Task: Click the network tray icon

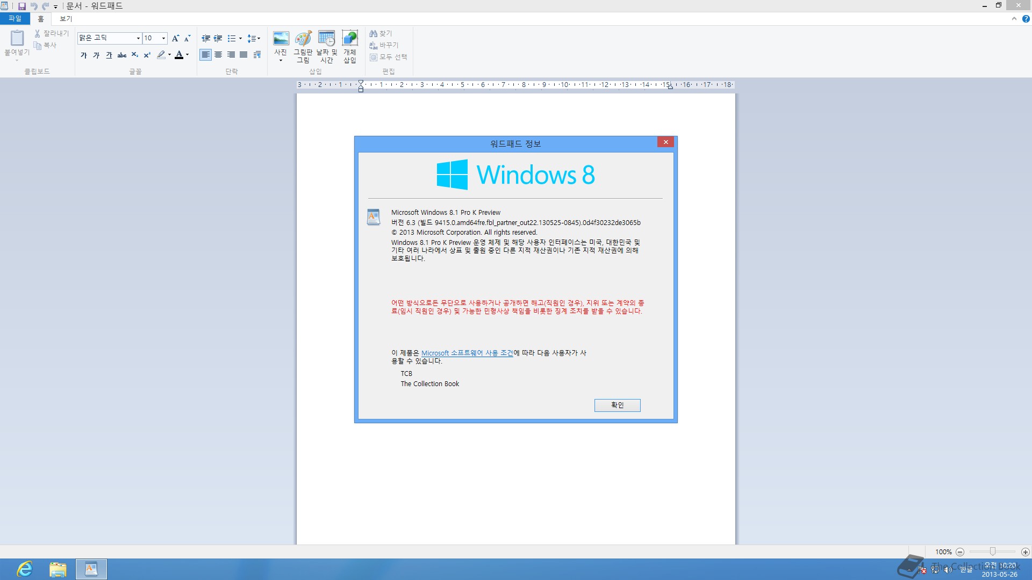Action: pos(936,569)
